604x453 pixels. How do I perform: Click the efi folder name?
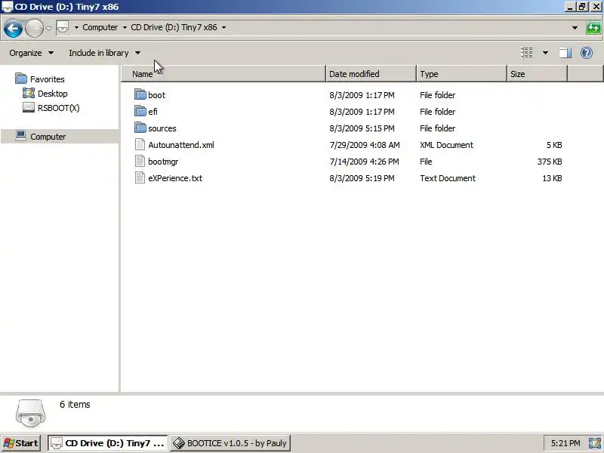coord(153,112)
